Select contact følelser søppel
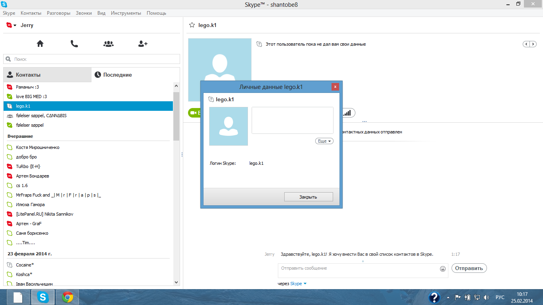The height and width of the screenshot is (305, 543). pos(88,125)
